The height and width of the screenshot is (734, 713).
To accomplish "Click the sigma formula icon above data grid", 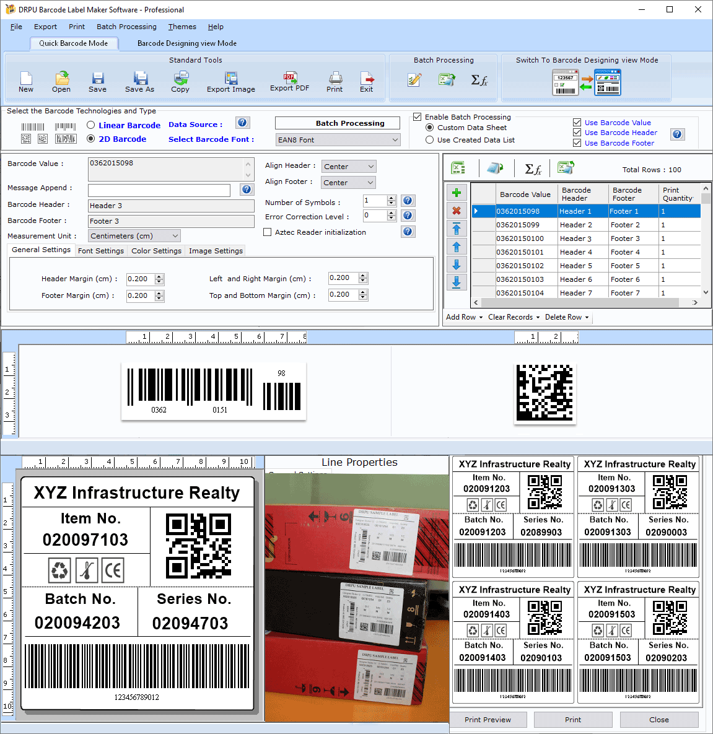I will [x=533, y=168].
